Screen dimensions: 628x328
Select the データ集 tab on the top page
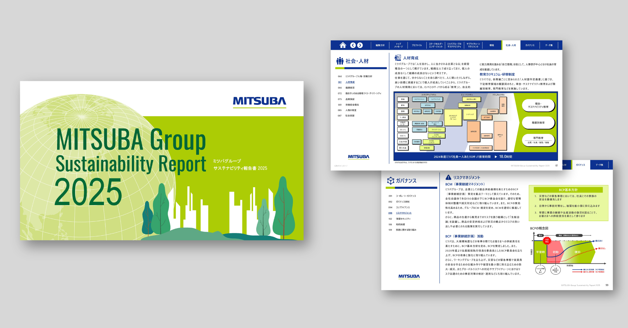click(549, 45)
